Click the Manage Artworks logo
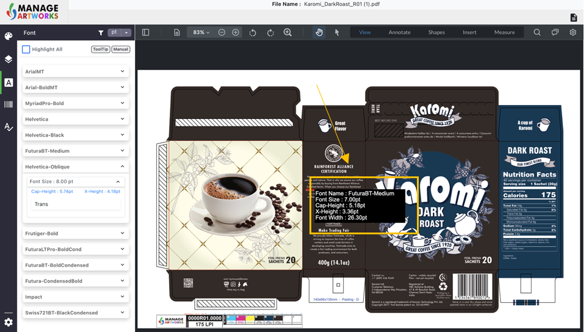The width and height of the screenshot is (586, 332). point(33,12)
